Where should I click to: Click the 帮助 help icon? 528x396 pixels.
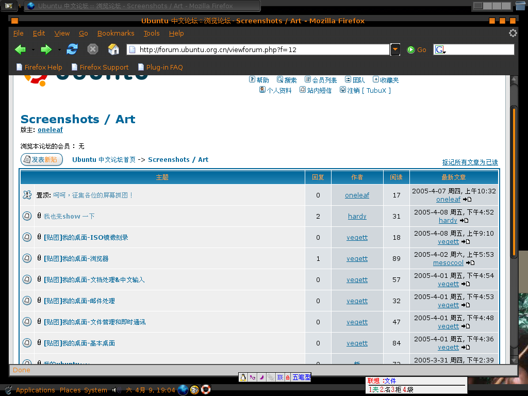pos(252,79)
